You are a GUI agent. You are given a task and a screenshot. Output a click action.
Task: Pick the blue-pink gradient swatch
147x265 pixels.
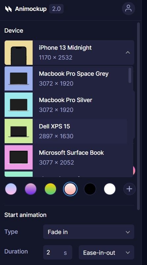point(11,189)
